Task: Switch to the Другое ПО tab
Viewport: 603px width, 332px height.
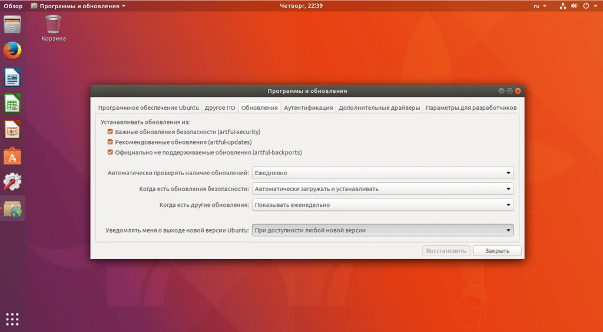Action: 220,108
